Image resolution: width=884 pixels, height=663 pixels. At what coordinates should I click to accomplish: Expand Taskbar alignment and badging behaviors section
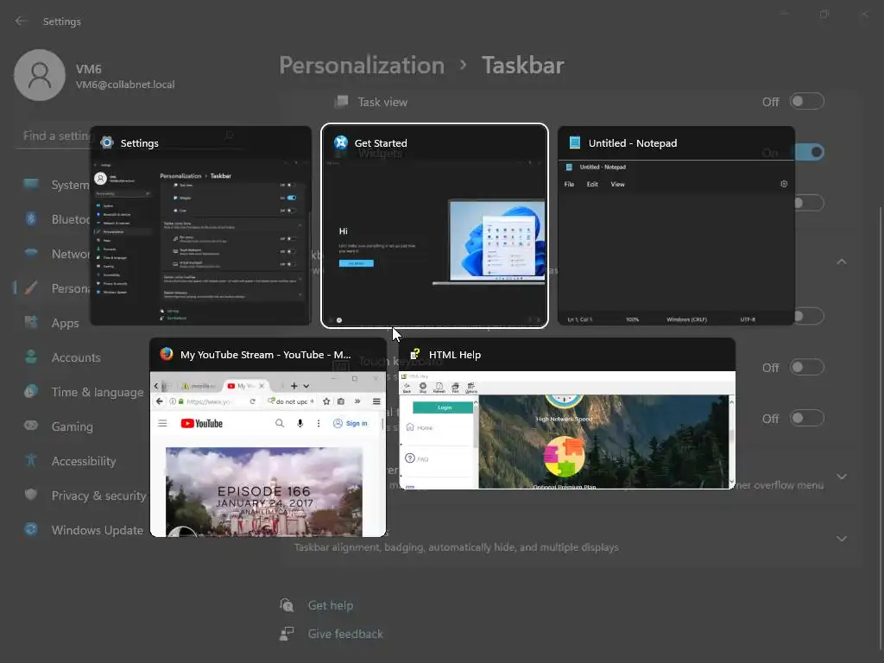(841, 539)
